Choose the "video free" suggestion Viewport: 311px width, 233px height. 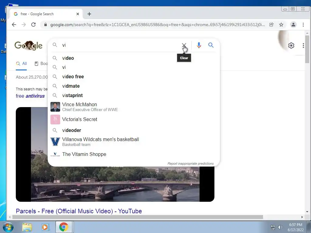point(134,76)
